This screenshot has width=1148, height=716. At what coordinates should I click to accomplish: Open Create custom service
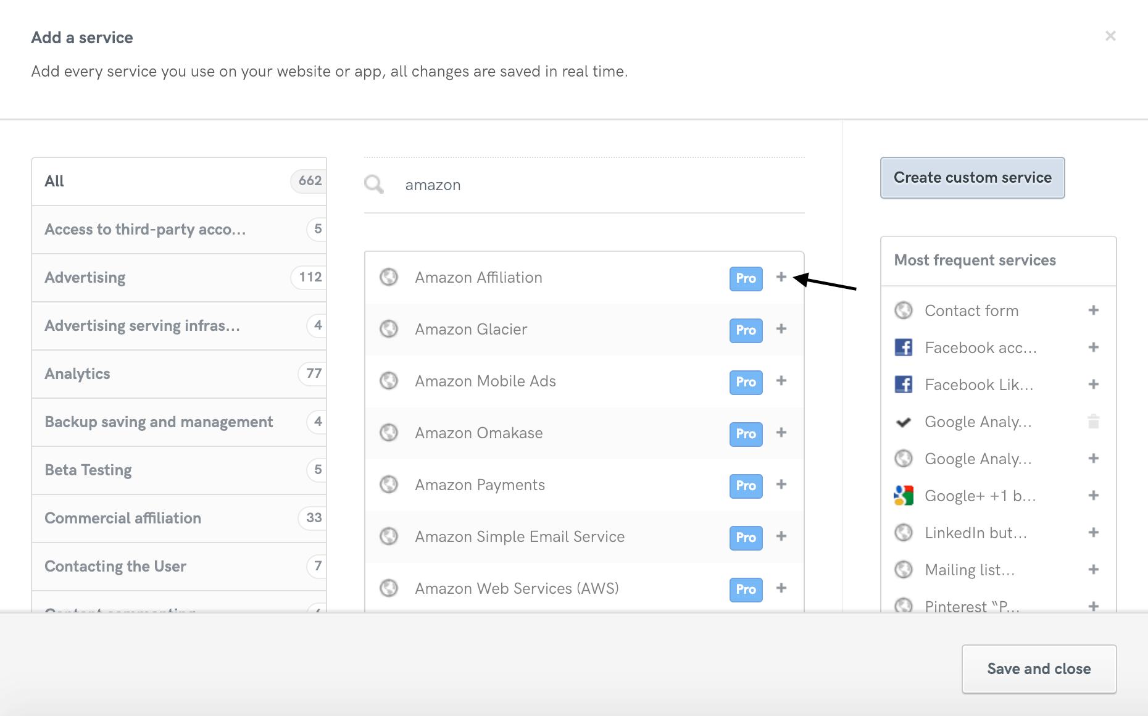click(x=971, y=178)
